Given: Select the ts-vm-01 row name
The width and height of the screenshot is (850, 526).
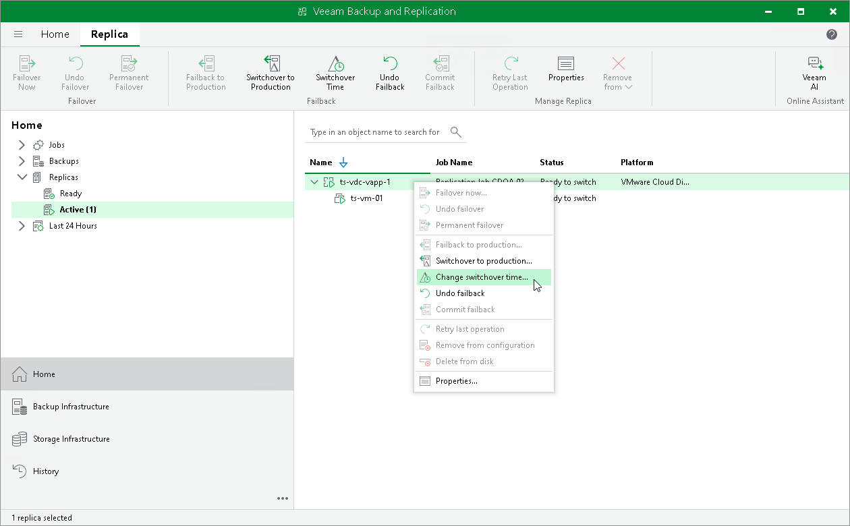Looking at the screenshot, I should click(366, 198).
